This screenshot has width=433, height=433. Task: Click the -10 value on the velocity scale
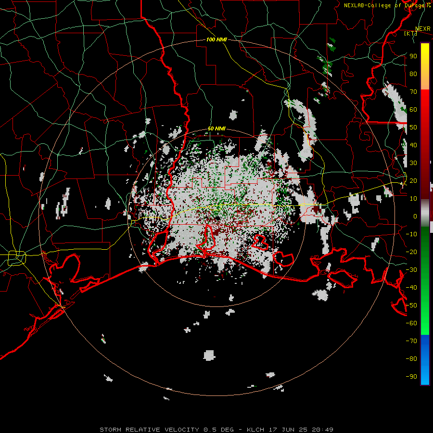coord(411,234)
